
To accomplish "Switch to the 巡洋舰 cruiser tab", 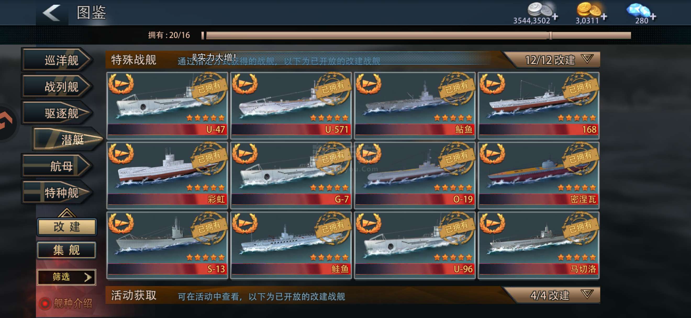I will [57, 60].
